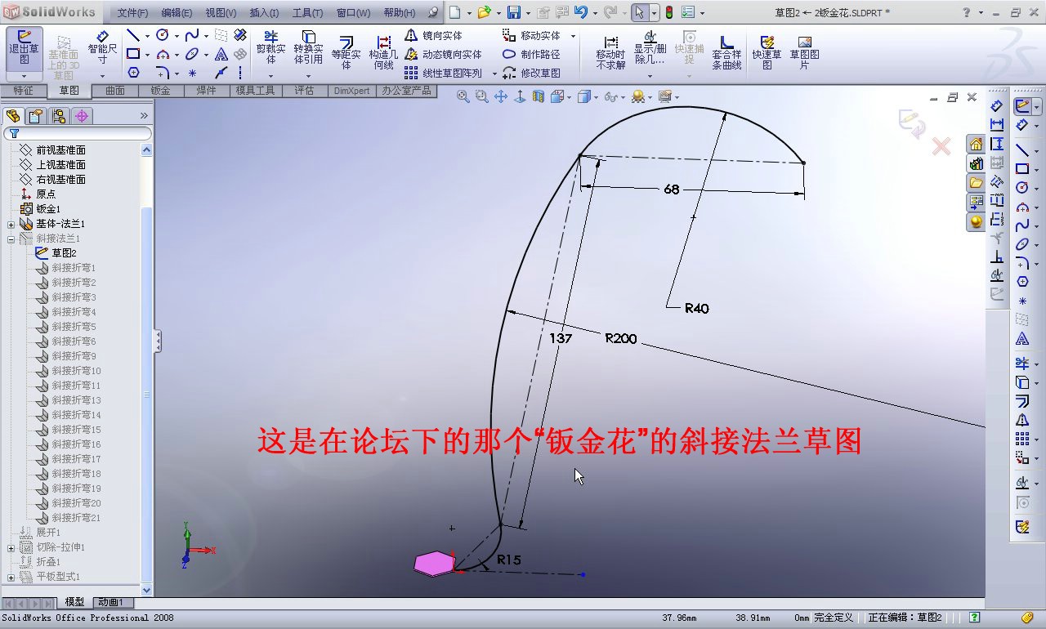Click Trim Entities (剪裁实体) tool
This screenshot has height=629, width=1046.
[x=270, y=47]
